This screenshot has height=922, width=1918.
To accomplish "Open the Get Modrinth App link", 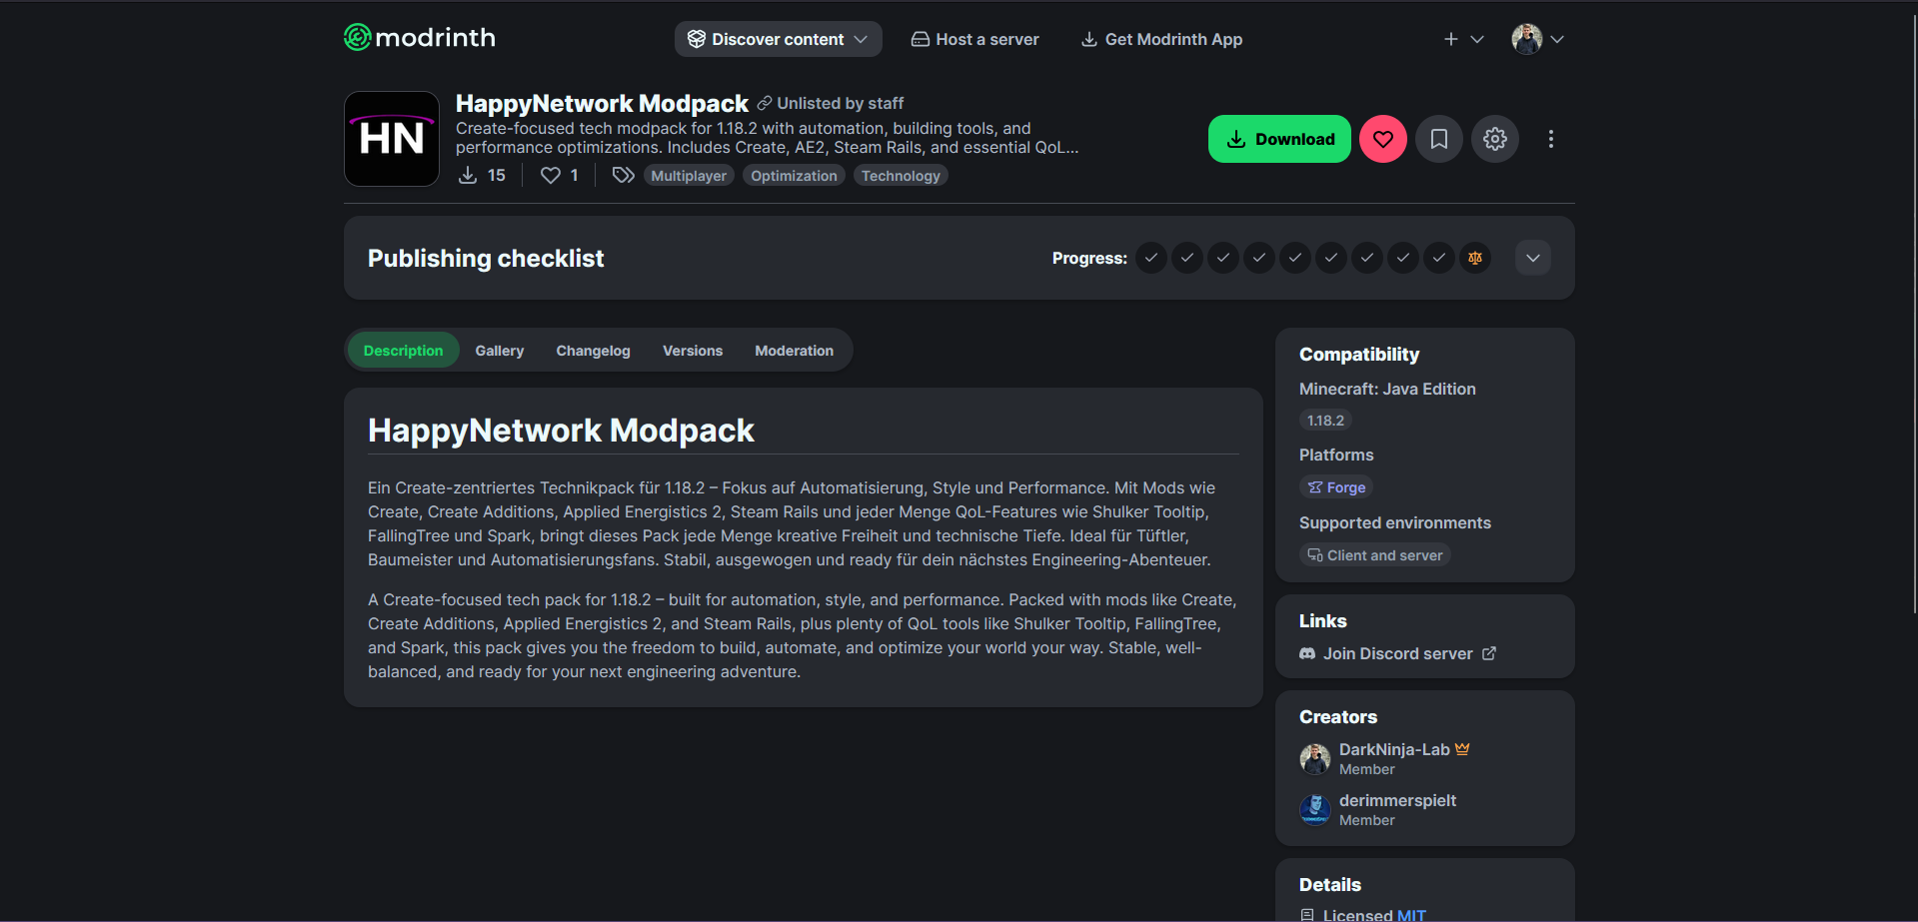I will click(1161, 39).
